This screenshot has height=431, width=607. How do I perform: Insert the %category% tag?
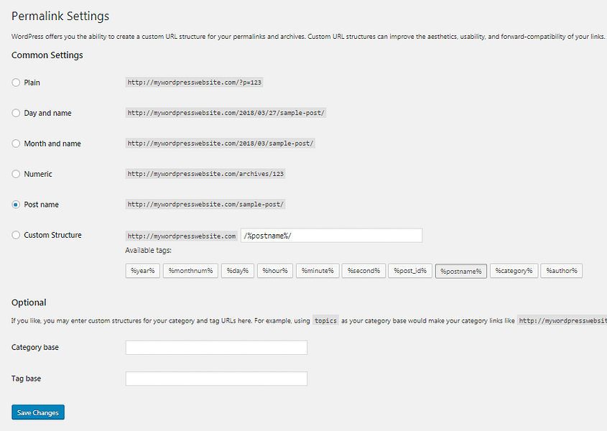click(x=514, y=271)
